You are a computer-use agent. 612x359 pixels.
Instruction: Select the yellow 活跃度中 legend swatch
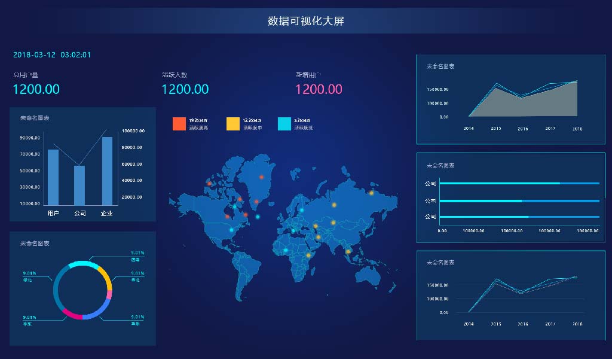tap(232, 124)
